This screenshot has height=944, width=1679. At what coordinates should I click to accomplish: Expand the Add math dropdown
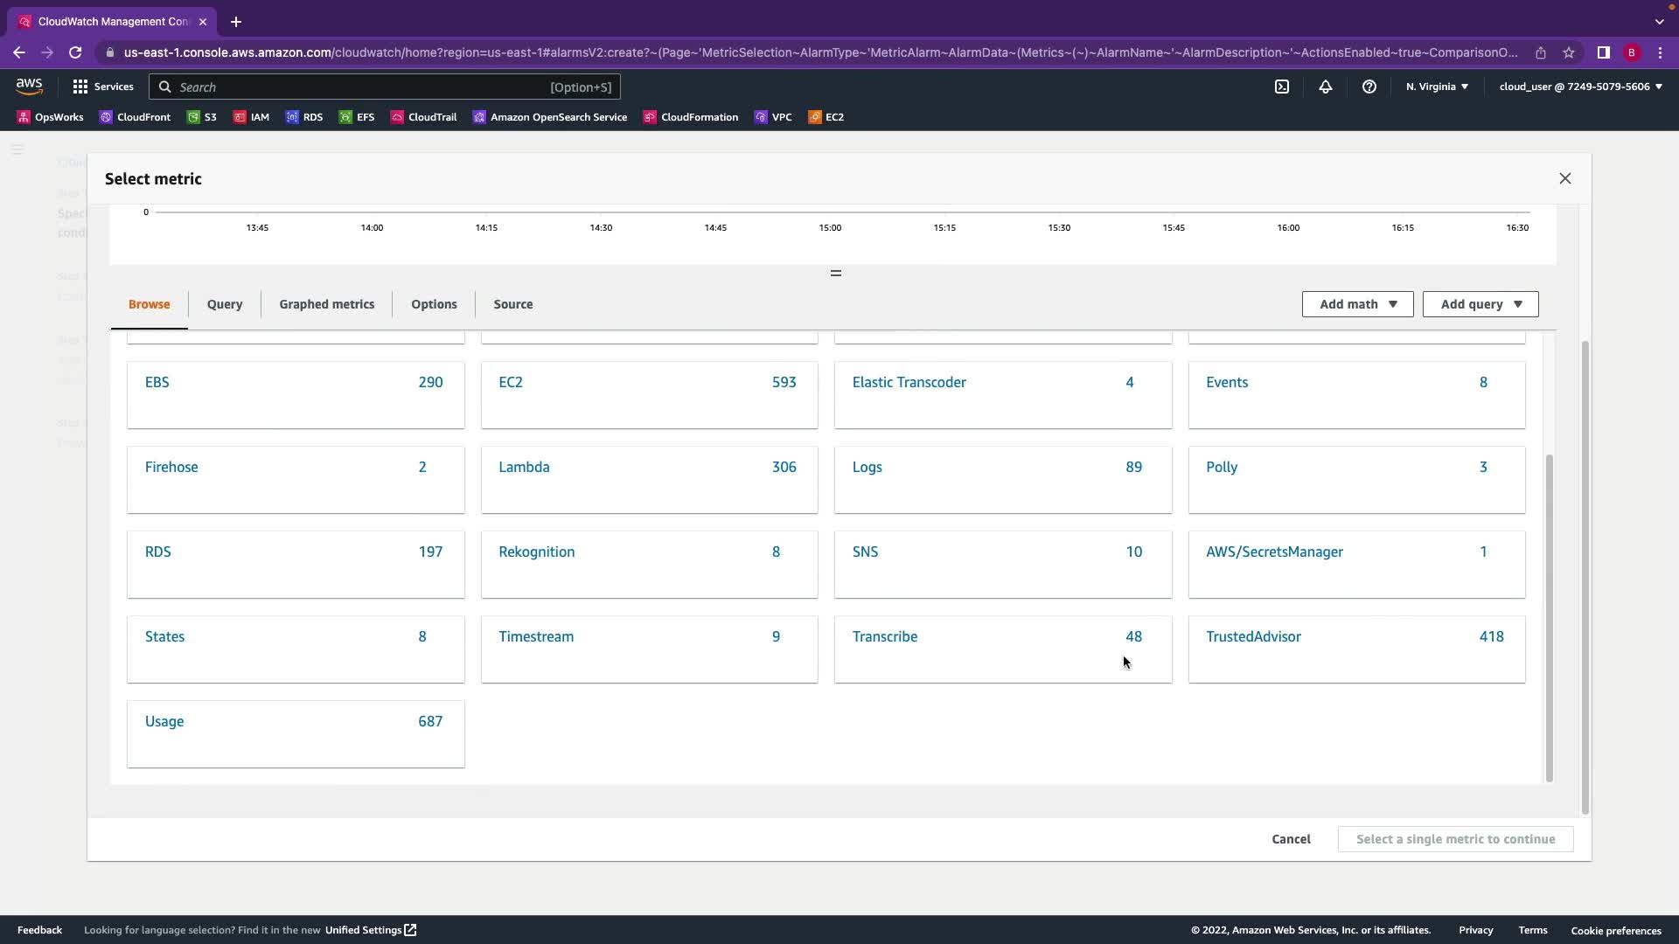click(x=1357, y=304)
